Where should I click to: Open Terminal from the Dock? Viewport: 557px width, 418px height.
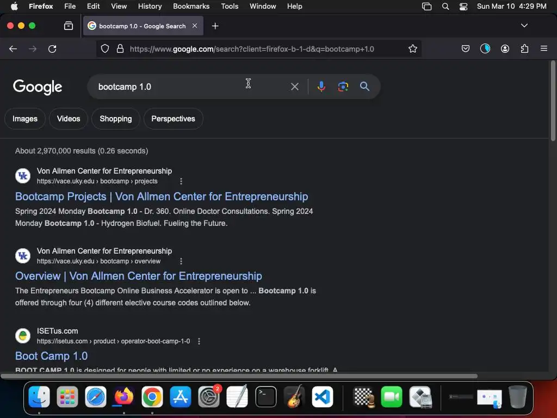[x=265, y=397]
